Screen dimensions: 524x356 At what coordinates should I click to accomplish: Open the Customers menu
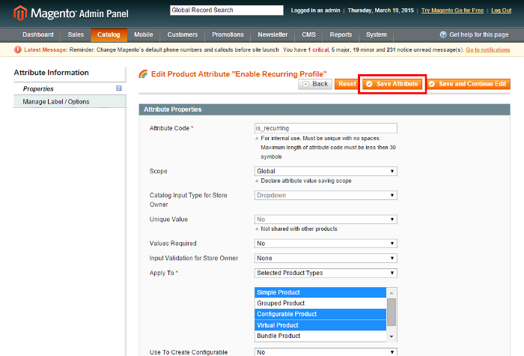coord(183,34)
